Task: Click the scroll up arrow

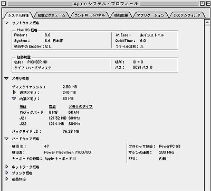Action: (207, 22)
